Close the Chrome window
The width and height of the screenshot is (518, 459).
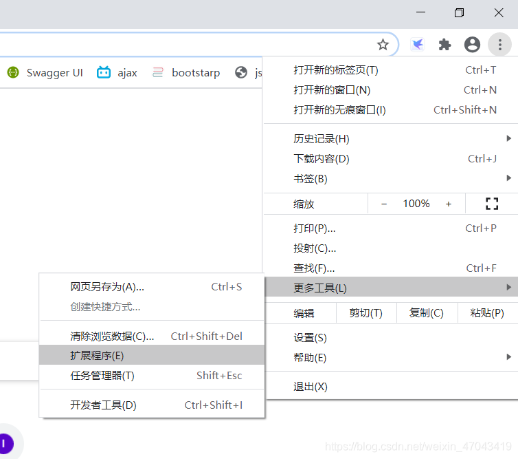[499, 12]
